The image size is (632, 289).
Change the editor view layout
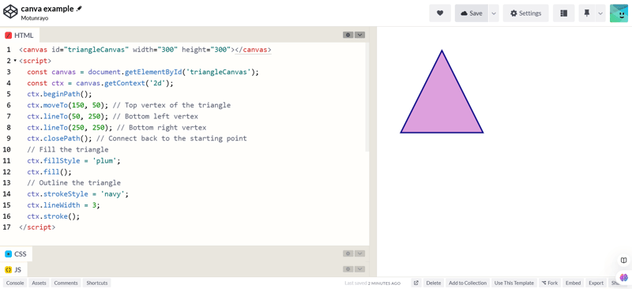click(x=564, y=13)
